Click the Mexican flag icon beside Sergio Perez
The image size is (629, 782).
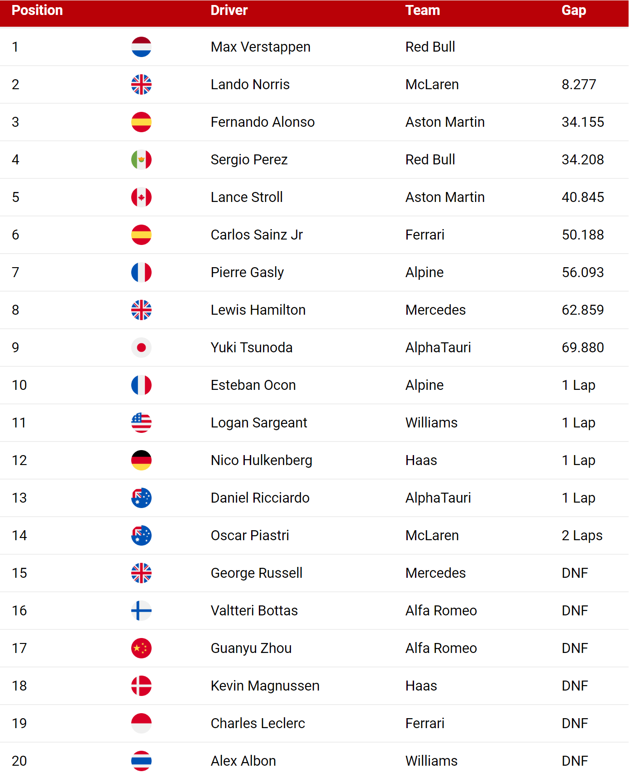(141, 160)
